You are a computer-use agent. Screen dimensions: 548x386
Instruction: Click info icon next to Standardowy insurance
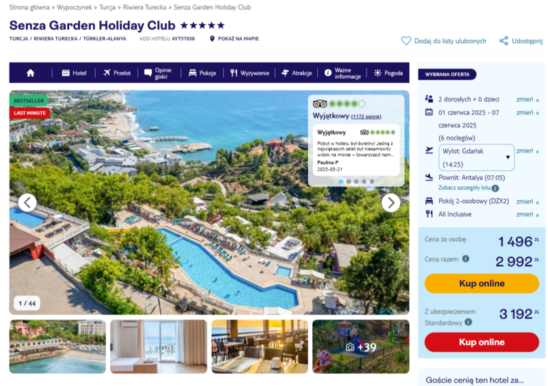point(469,322)
